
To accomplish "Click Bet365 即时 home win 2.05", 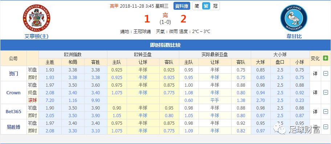I will 50,116.
